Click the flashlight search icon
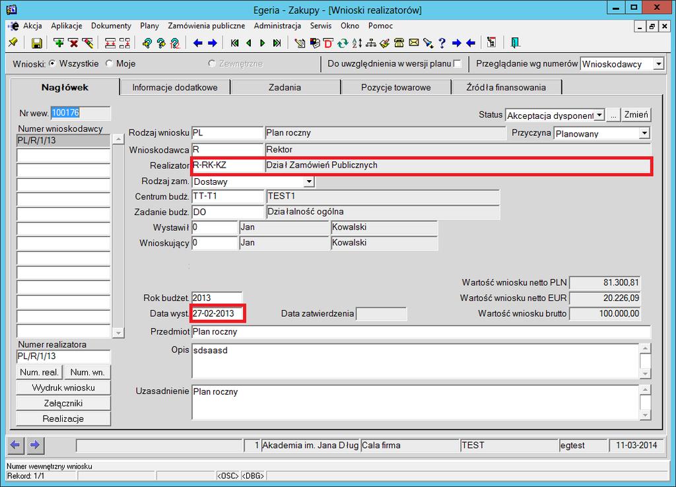The height and width of the screenshot is (487, 676). coord(428,43)
